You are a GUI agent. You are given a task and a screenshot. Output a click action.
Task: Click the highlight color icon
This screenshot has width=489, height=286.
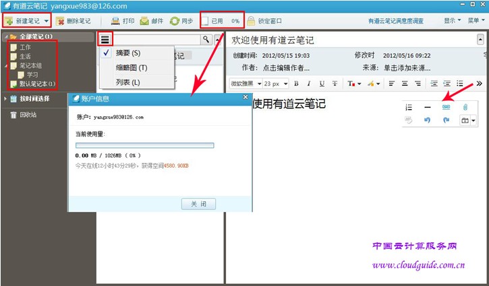370,83
